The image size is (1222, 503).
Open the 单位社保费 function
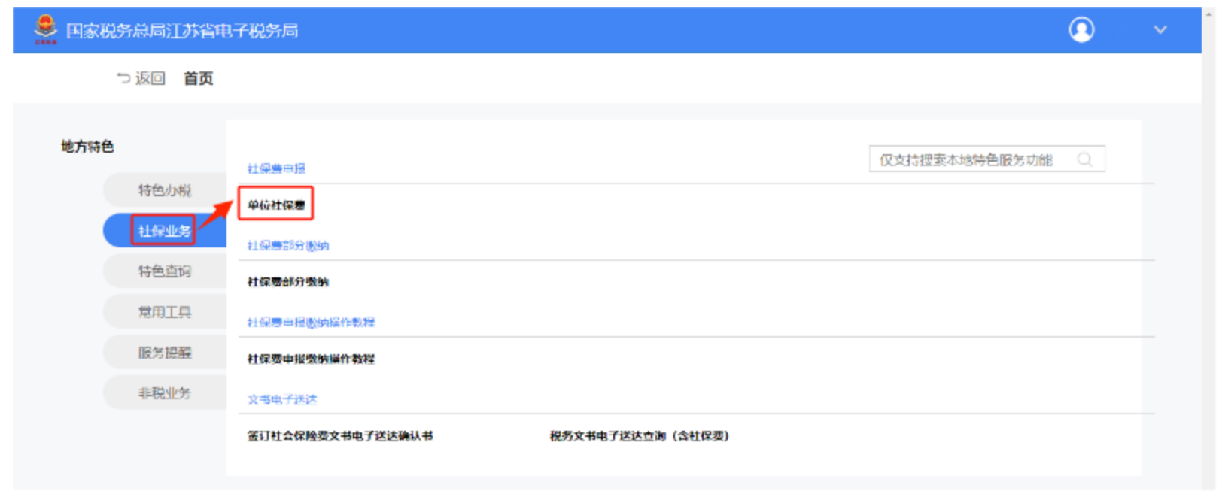[x=276, y=205]
